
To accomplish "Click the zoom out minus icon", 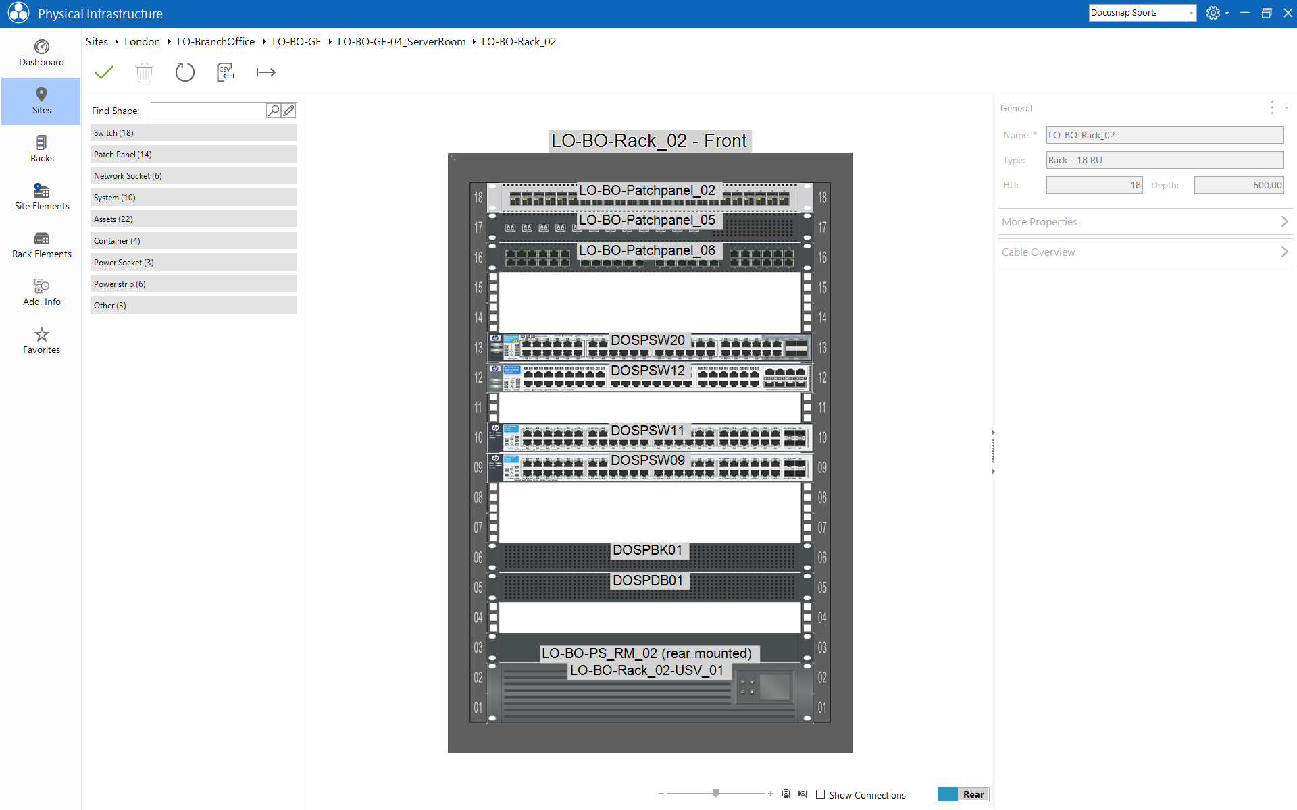I will 661,794.
